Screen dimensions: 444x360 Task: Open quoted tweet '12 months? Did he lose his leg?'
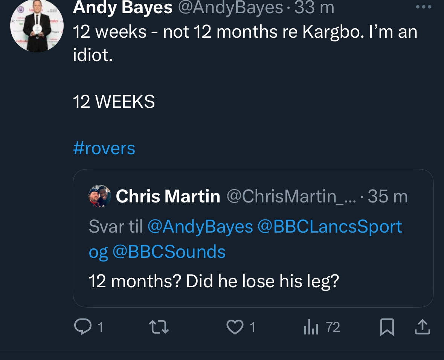point(214,281)
